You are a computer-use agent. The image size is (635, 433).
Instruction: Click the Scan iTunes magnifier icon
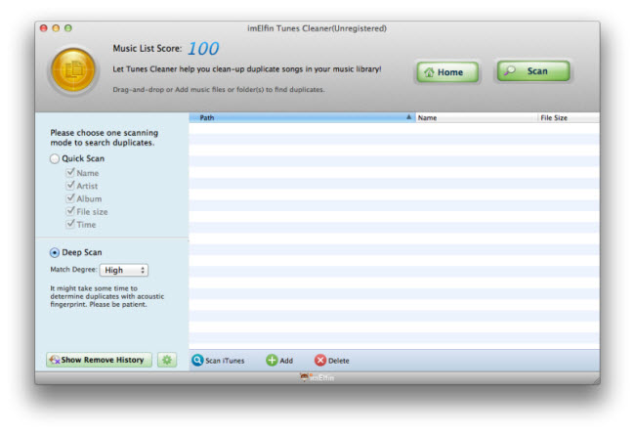pos(197,360)
